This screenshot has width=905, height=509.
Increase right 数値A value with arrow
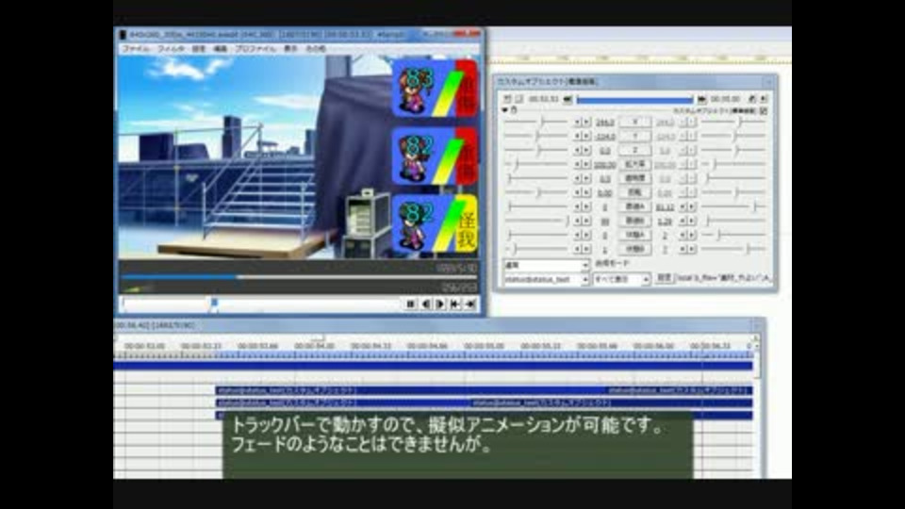(691, 206)
